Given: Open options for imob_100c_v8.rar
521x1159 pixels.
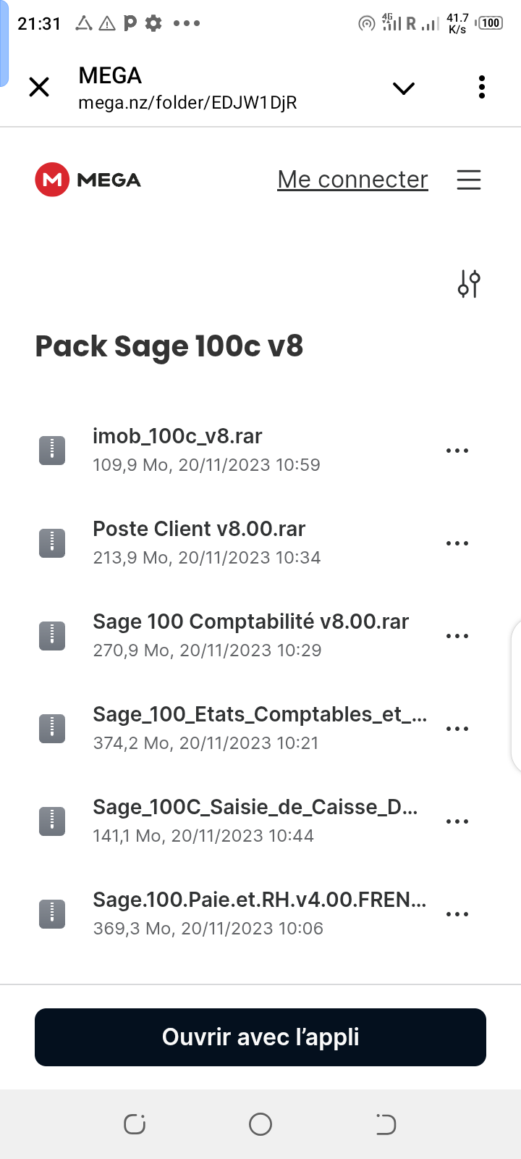Looking at the screenshot, I should (457, 451).
